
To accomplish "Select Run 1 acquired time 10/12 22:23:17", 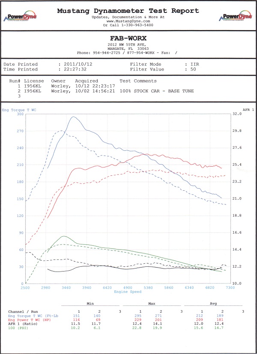I will [x=95, y=86].
